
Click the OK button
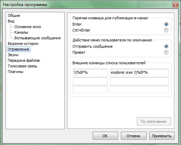[105, 136]
